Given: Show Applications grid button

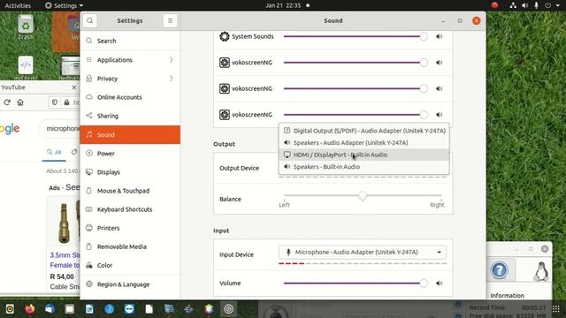Looking at the screenshot, I should click(x=556, y=309).
